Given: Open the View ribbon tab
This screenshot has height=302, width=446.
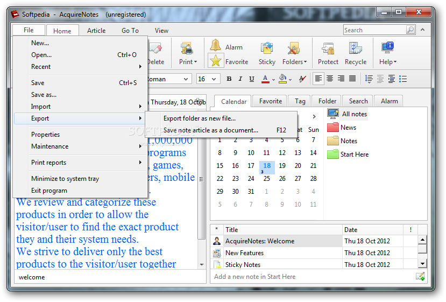Looking at the screenshot, I should click(x=161, y=31).
